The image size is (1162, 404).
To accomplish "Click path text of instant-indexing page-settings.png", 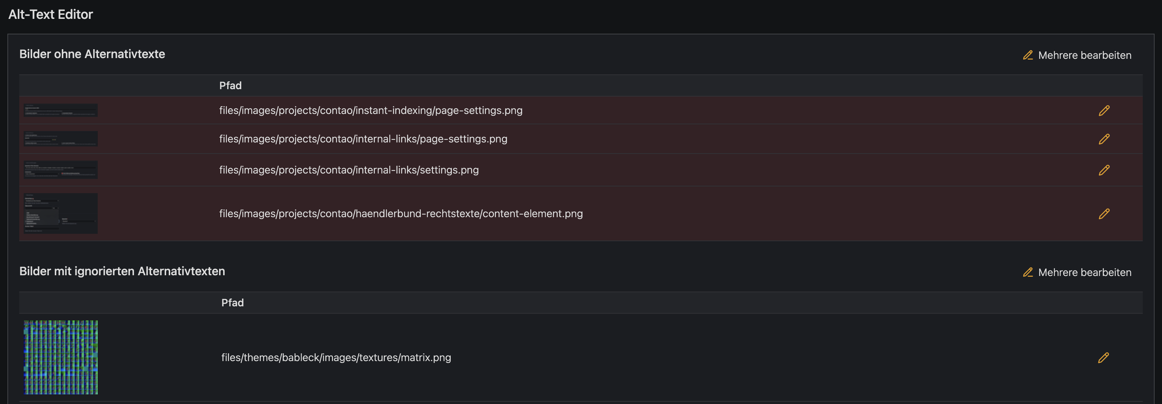I will click(370, 111).
